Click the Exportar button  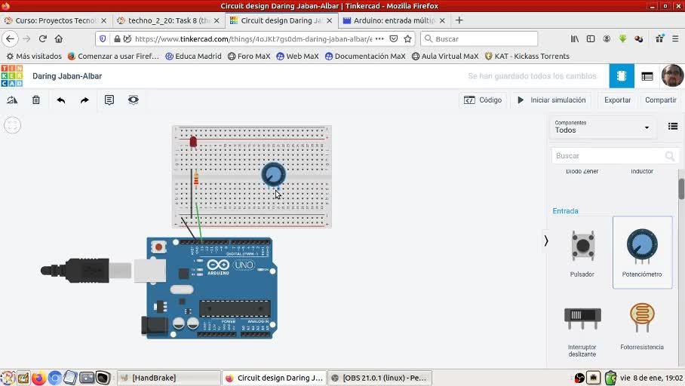[617, 100]
